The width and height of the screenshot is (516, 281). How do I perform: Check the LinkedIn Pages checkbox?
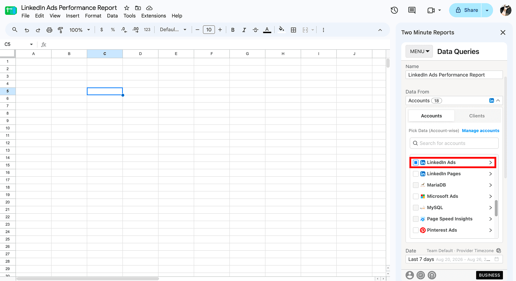(416, 174)
